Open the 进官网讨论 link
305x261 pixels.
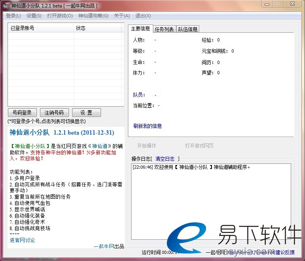click(23, 240)
